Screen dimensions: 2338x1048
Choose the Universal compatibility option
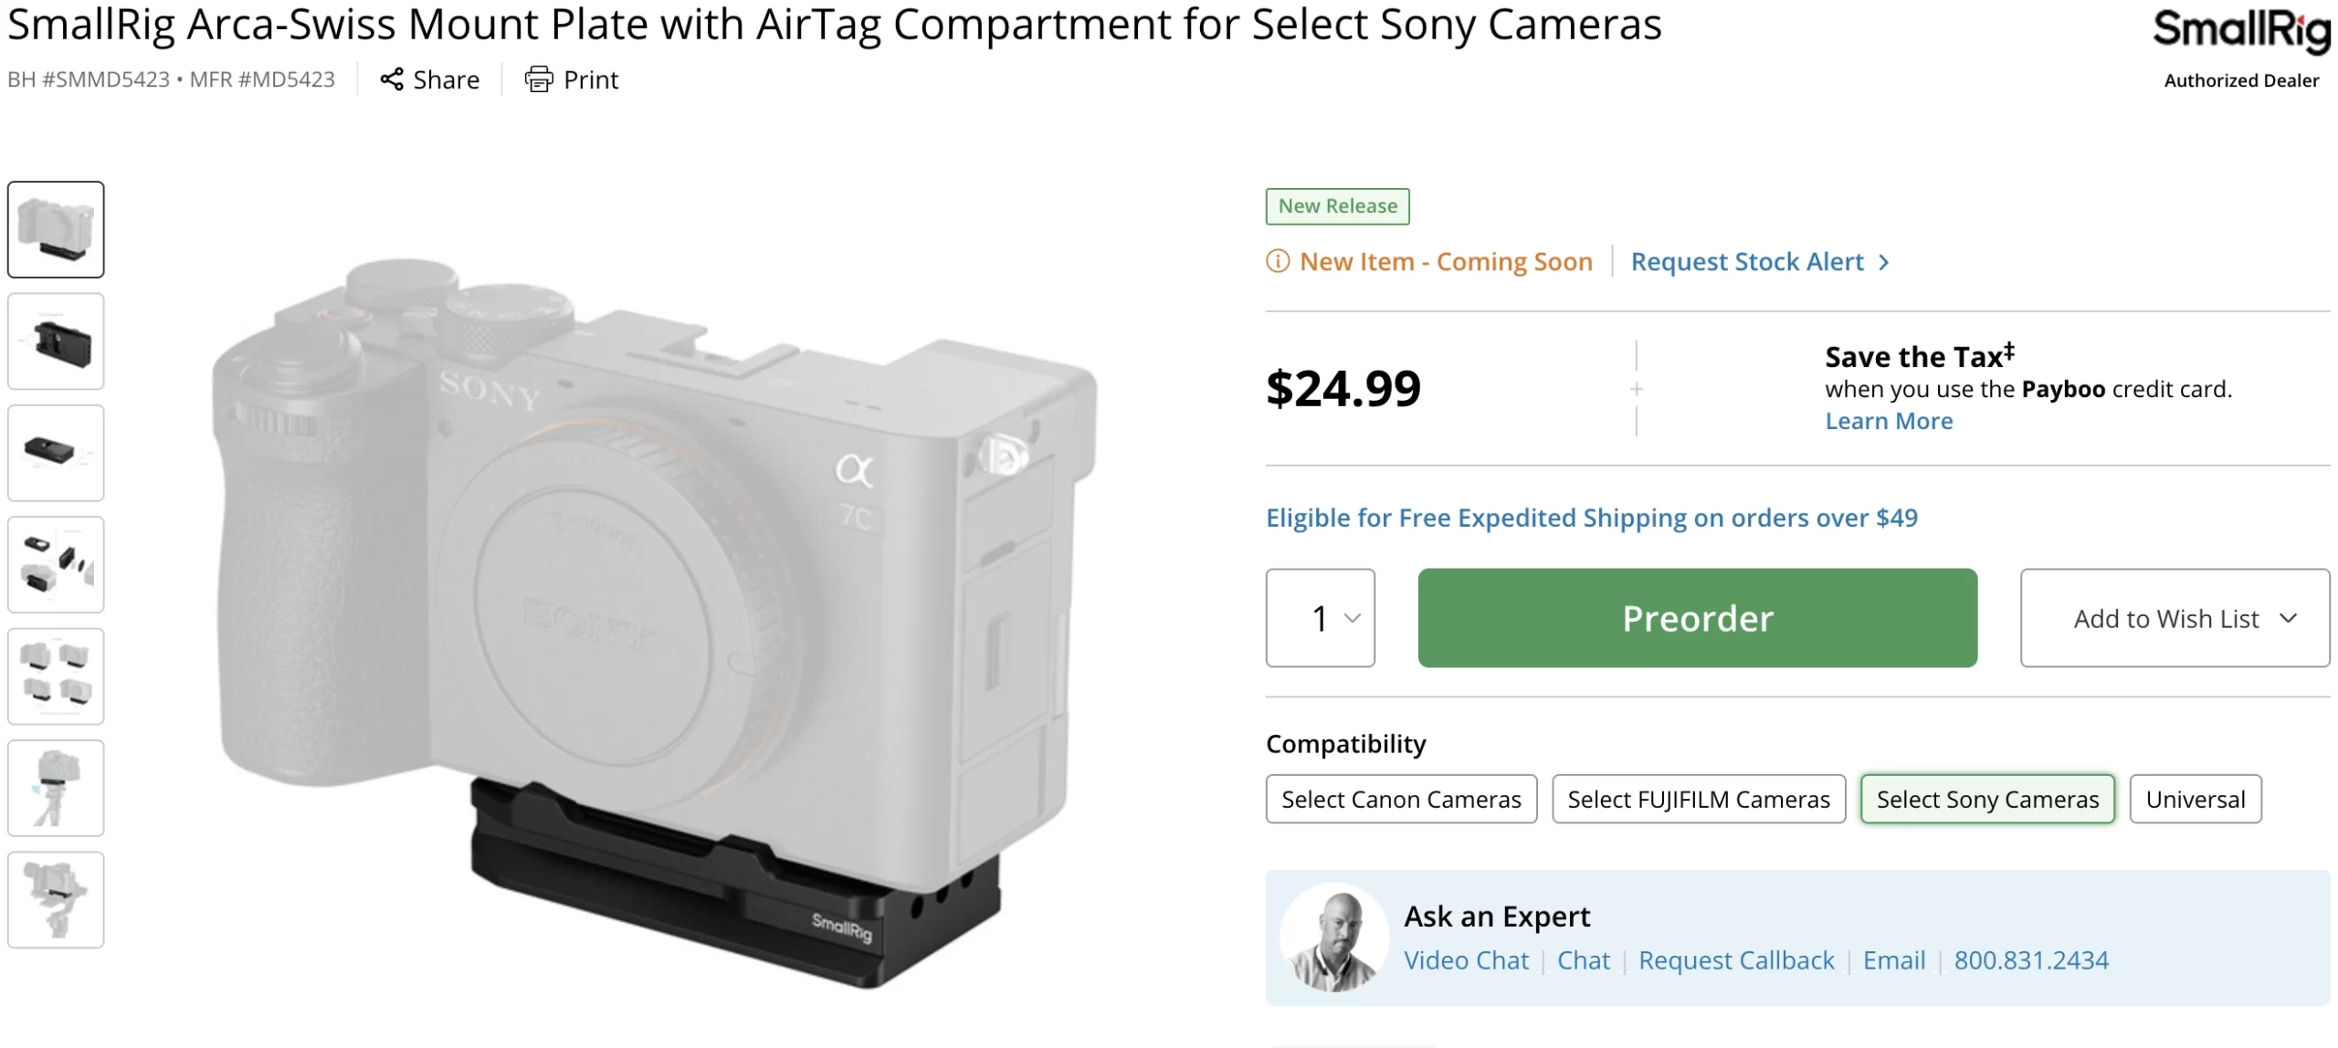pyautogui.click(x=2195, y=800)
